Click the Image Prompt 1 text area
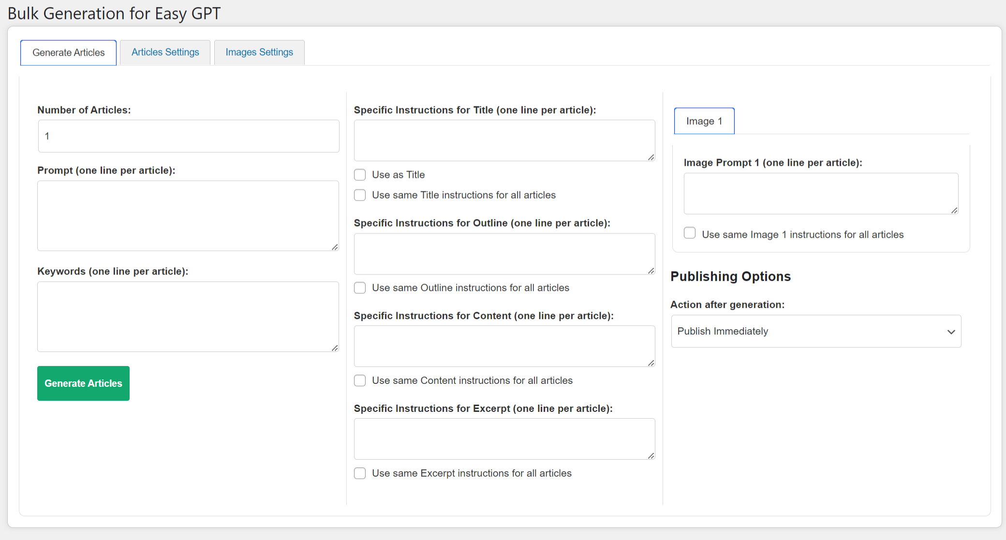This screenshot has width=1006, height=540. click(821, 193)
